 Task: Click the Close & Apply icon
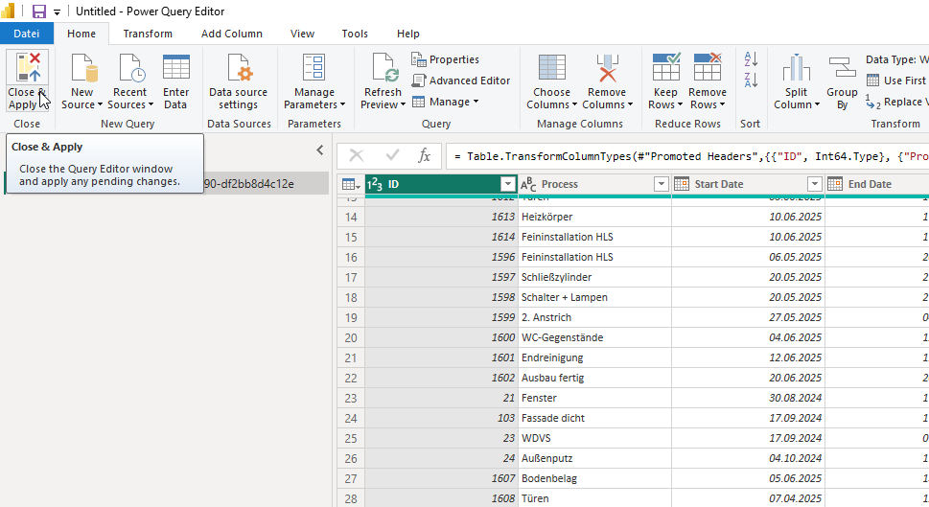coord(27,69)
